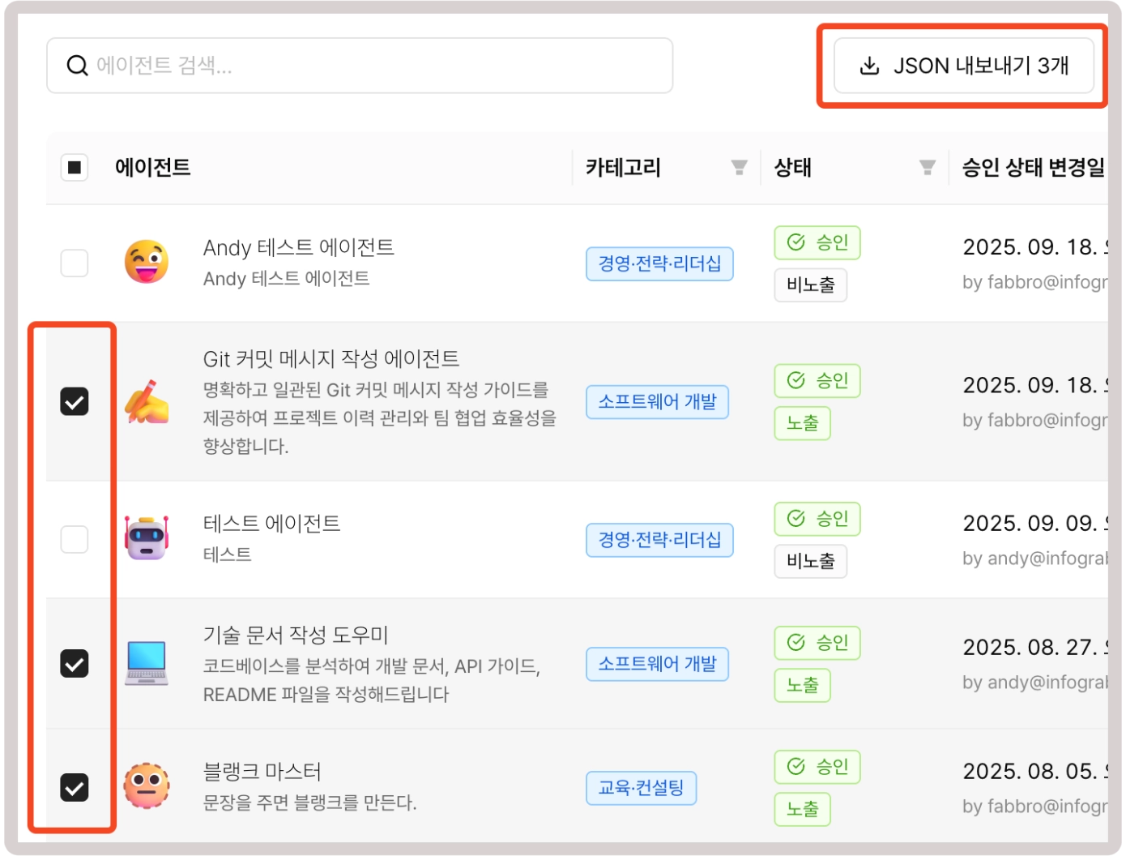Click the description 문장을 주면 블랭크를 만든다.
This screenshot has width=1126, height=856.
309,803
